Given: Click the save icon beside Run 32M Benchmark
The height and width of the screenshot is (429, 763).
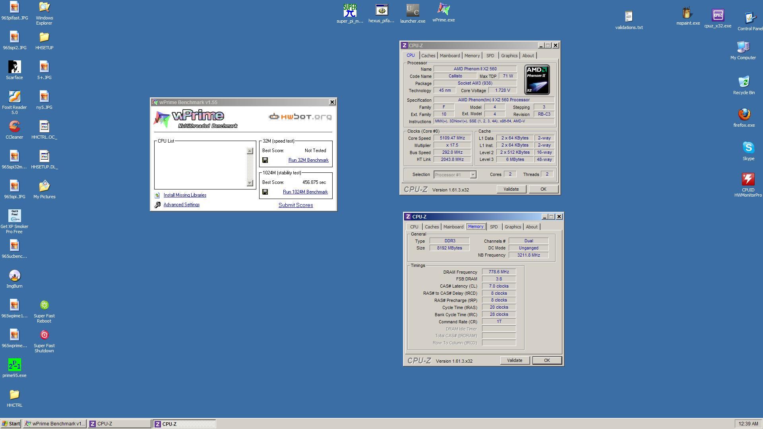Looking at the screenshot, I should (265, 160).
